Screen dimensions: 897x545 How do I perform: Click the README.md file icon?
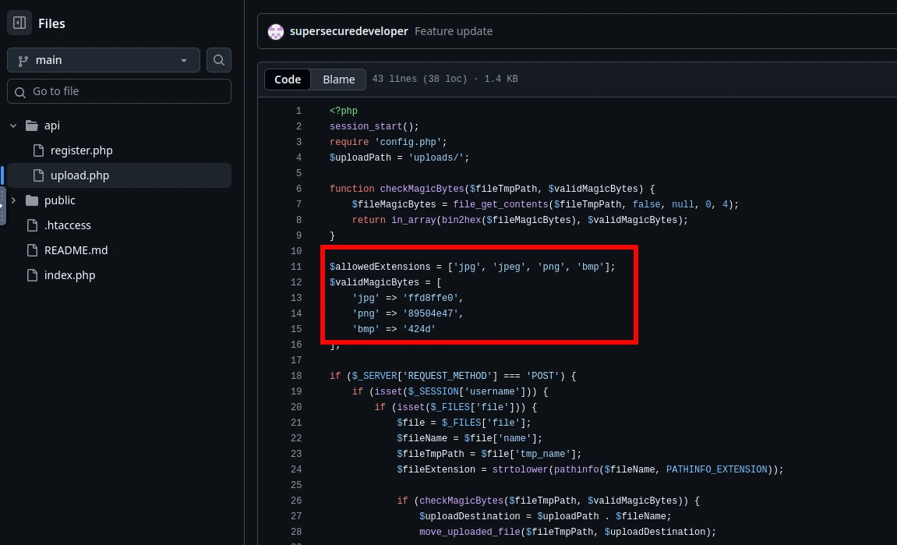(x=32, y=250)
